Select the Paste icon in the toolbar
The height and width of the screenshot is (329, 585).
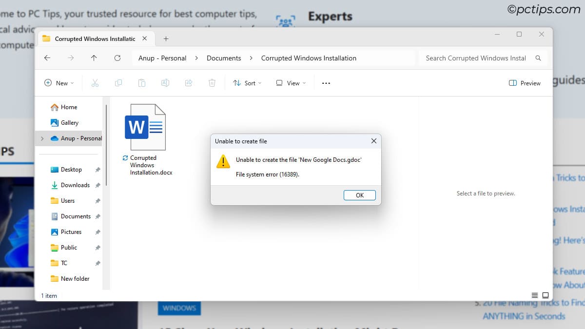142,83
